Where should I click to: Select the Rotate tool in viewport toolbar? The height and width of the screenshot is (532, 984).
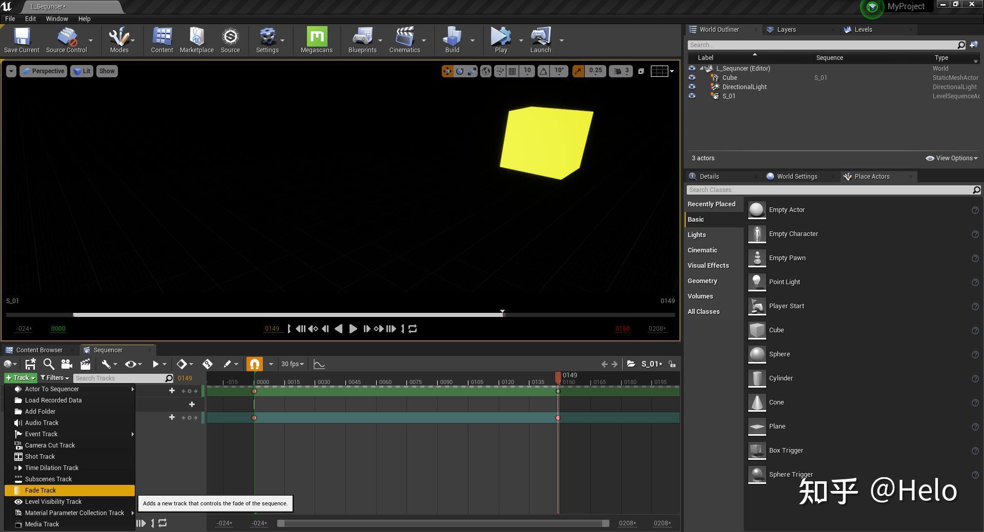pyautogui.click(x=460, y=71)
